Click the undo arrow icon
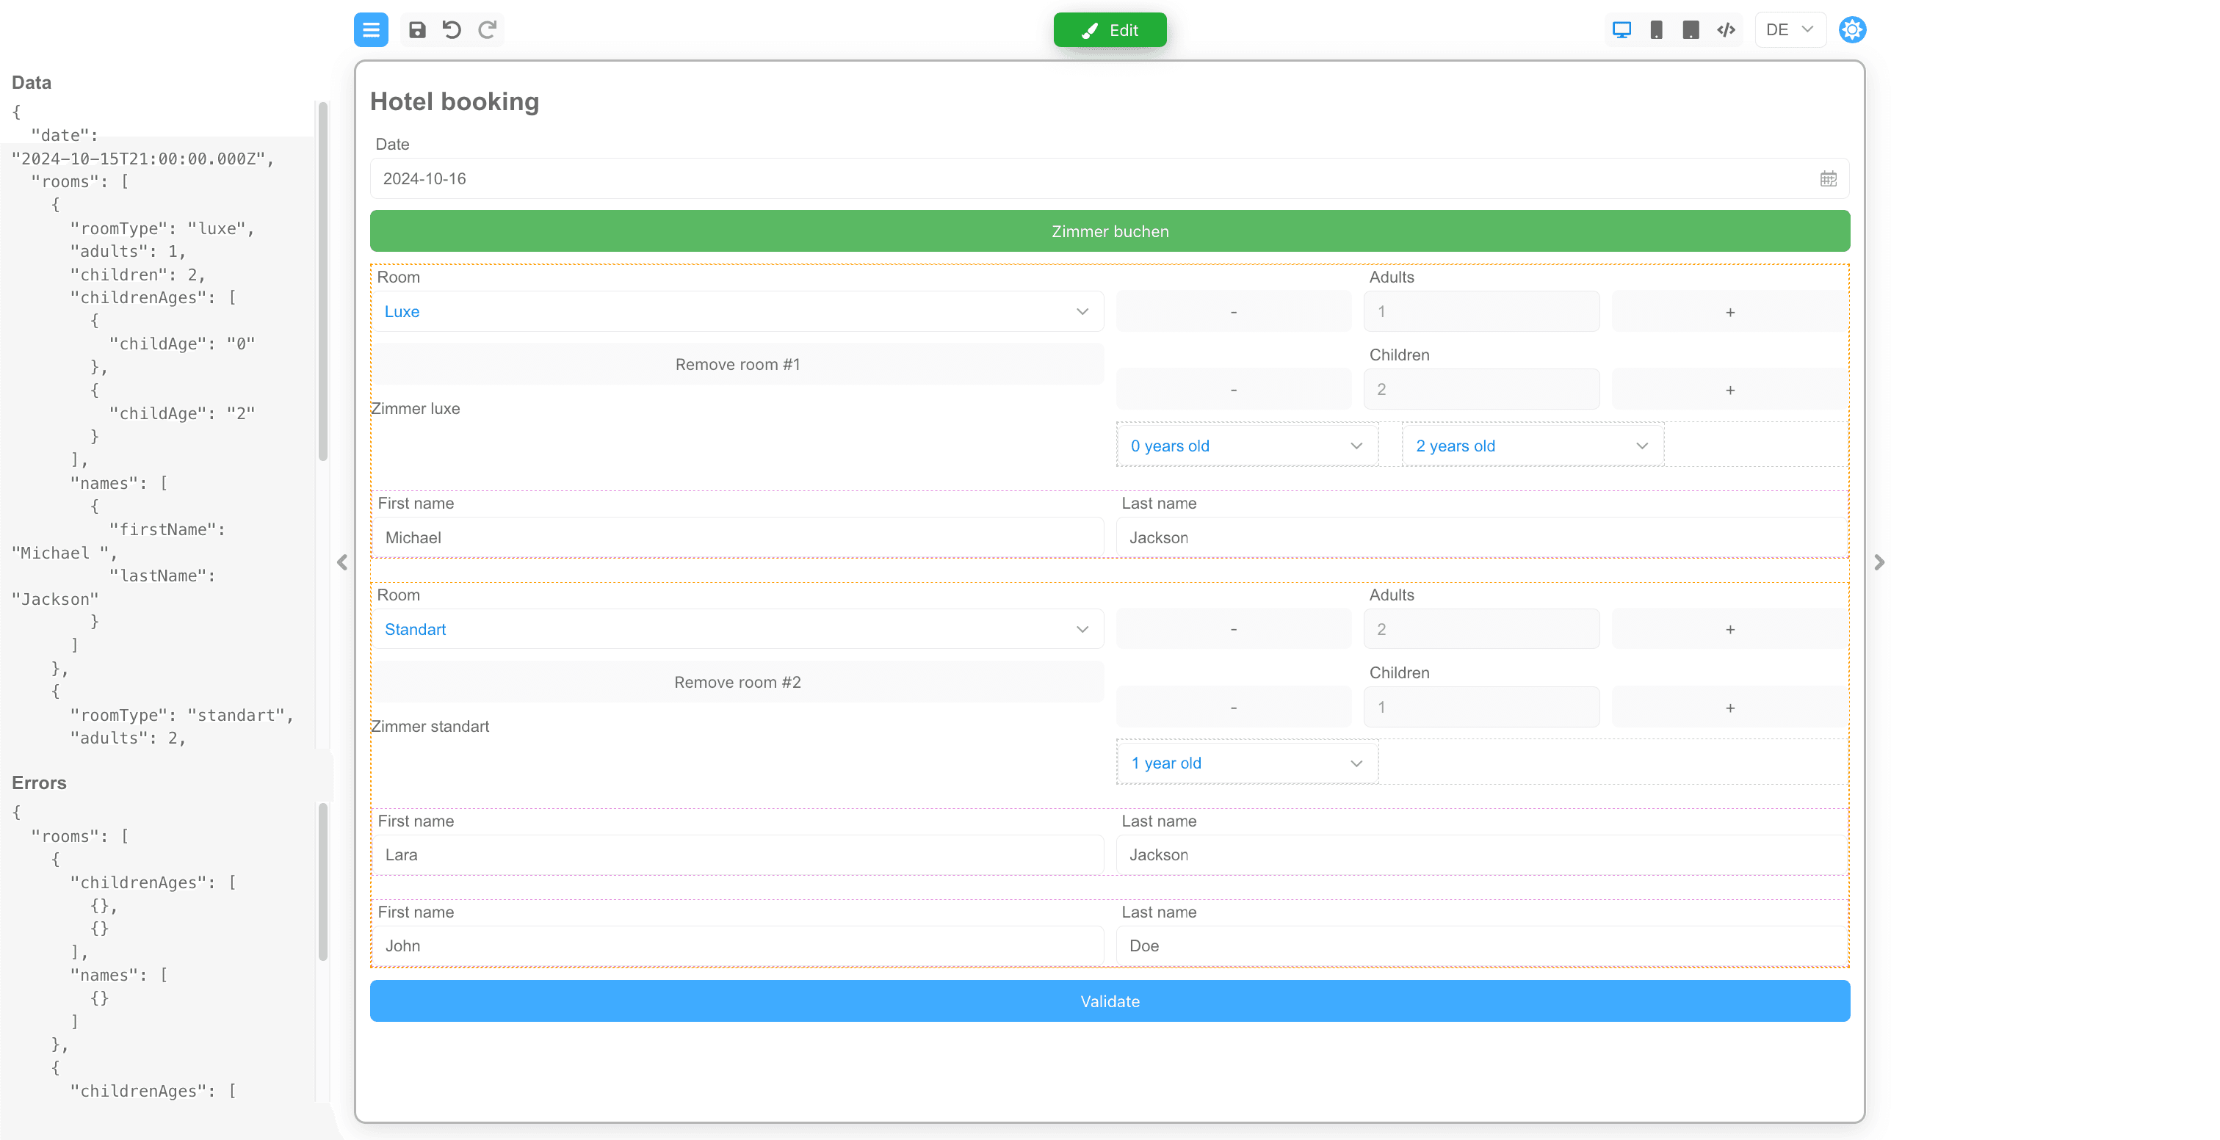The image size is (2220, 1140). coord(452,30)
